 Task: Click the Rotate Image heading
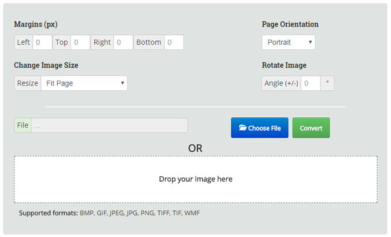point(284,65)
